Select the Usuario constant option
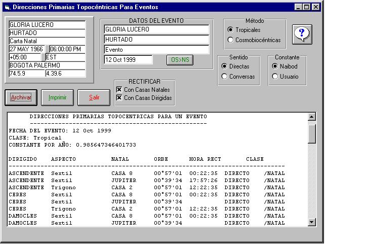366x248 pixels. 275,77
